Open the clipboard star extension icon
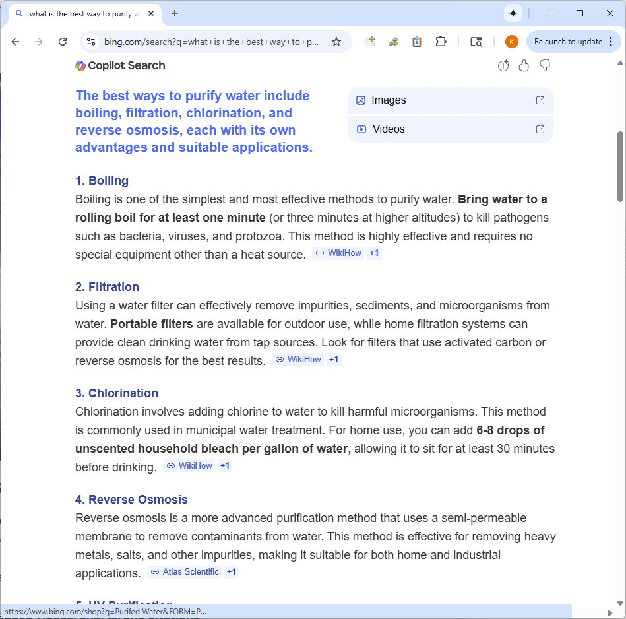The image size is (626, 619). [417, 42]
